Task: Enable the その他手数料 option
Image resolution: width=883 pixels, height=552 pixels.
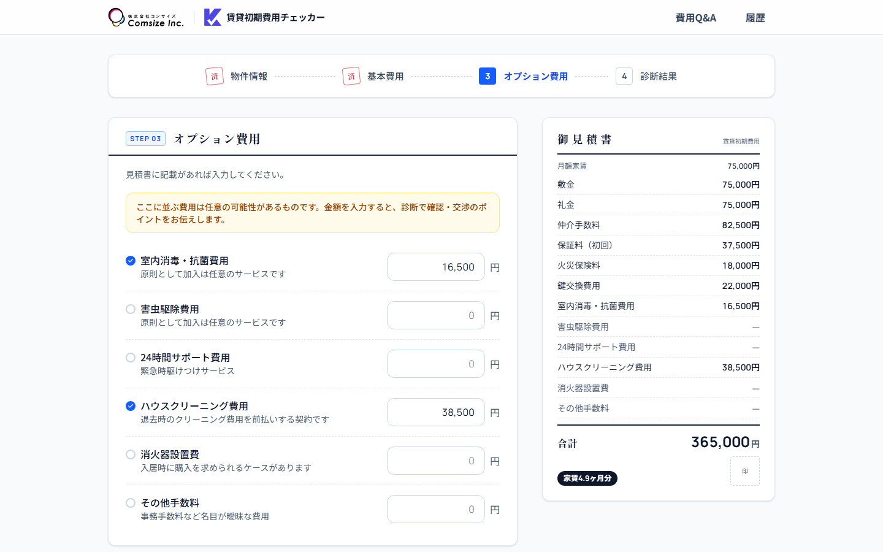Action: click(x=131, y=503)
